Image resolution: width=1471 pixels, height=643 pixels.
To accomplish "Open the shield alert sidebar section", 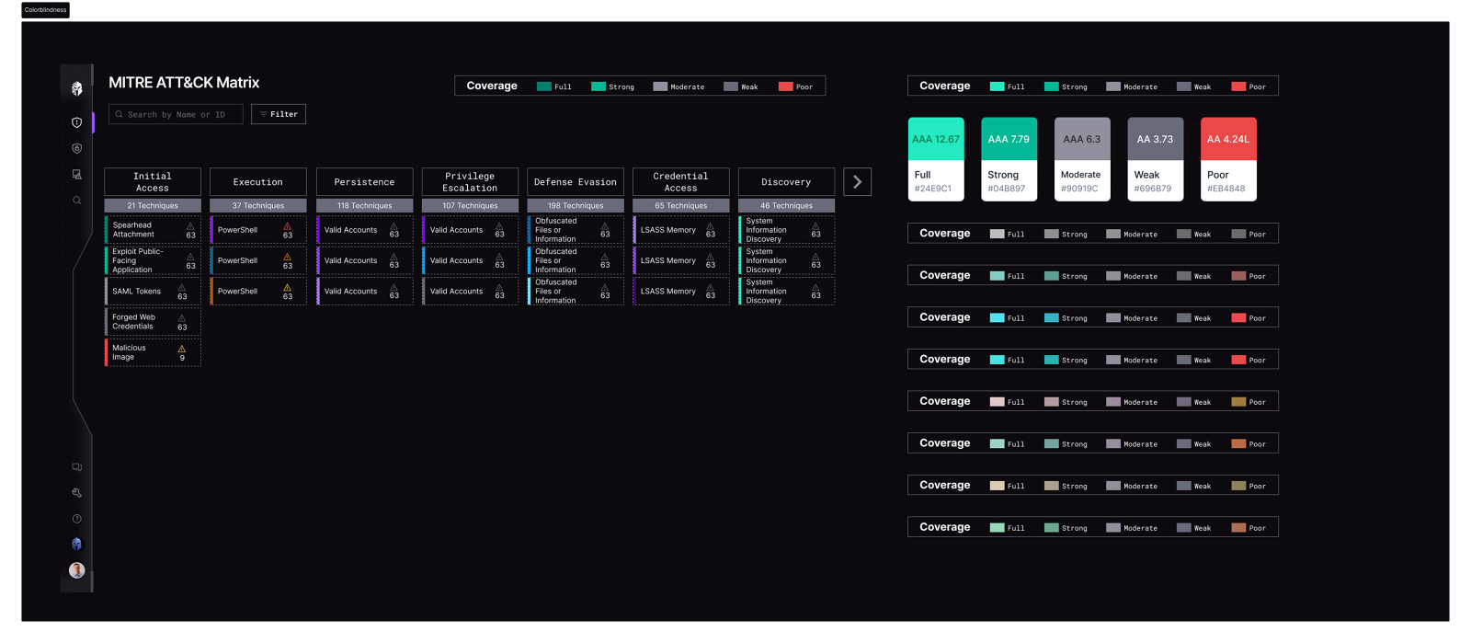I will point(77,122).
